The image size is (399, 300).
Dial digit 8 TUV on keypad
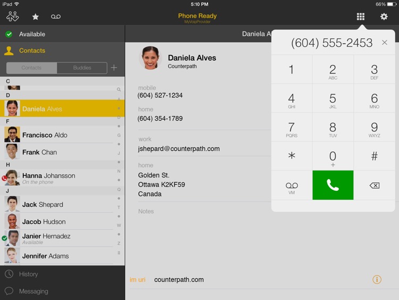click(x=333, y=127)
